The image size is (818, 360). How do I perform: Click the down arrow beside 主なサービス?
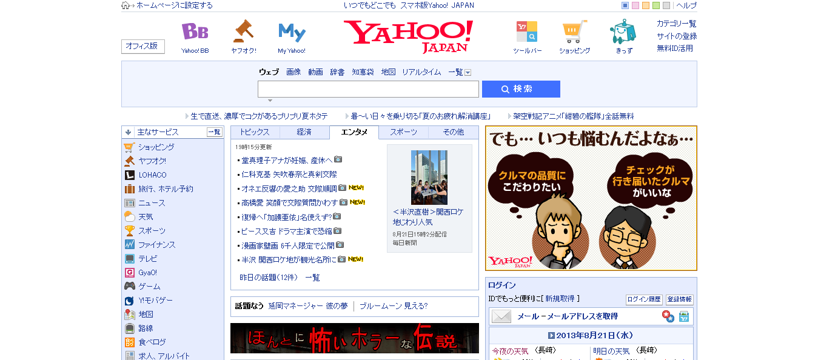[x=128, y=132]
